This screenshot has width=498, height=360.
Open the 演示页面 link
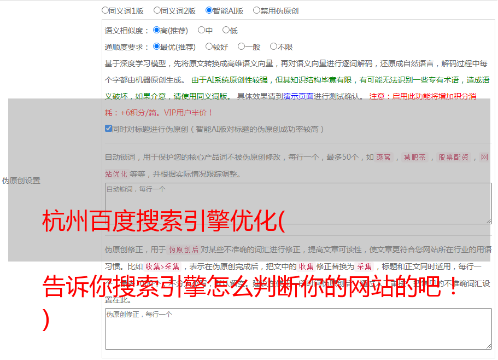tap(298, 96)
